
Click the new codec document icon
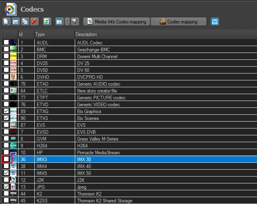tap(6, 21)
